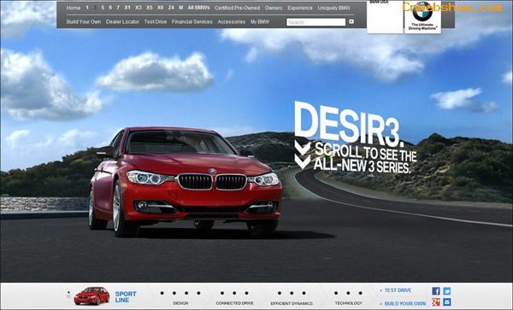Open Uniquely BMW section
The width and height of the screenshot is (513, 310).
[x=333, y=8]
